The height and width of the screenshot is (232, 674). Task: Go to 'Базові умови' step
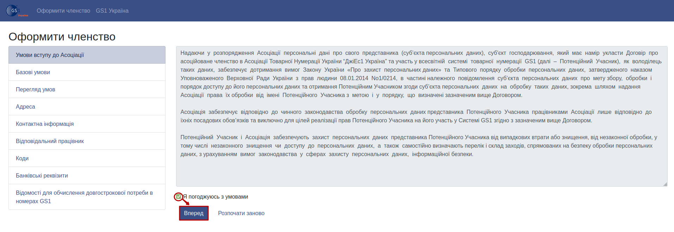(x=87, y=72)
